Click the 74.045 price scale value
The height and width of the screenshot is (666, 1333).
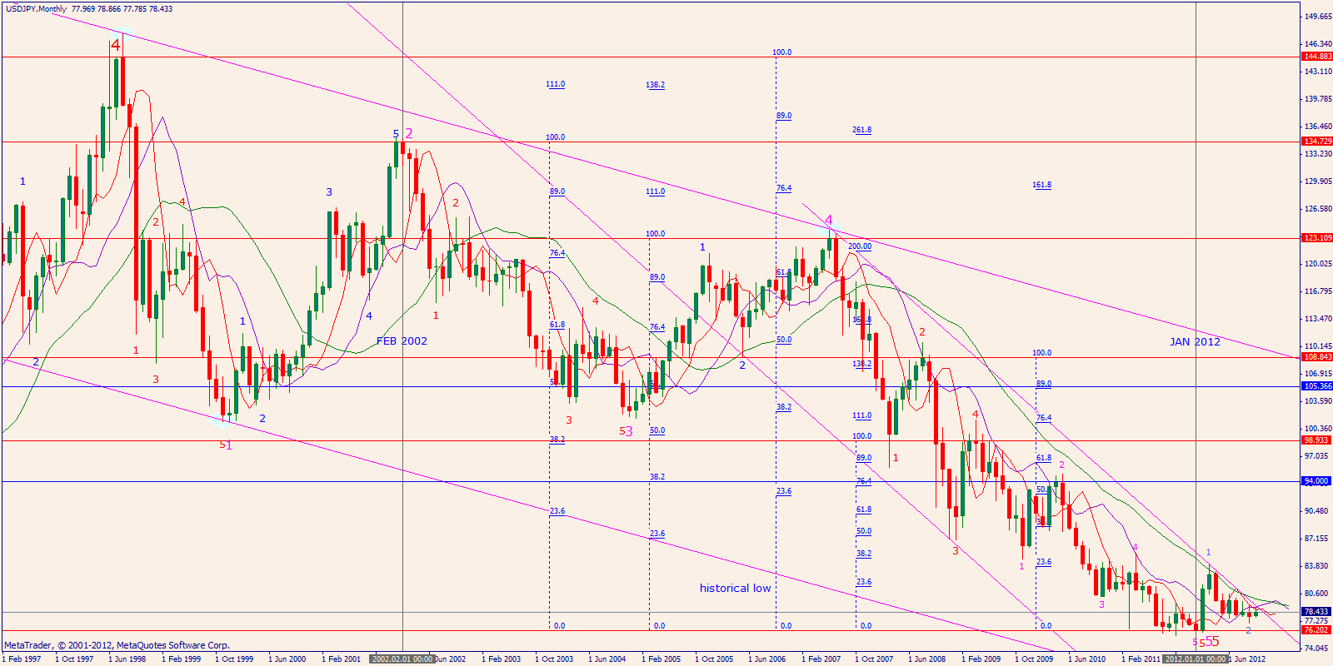click(x=1318, y=648)
